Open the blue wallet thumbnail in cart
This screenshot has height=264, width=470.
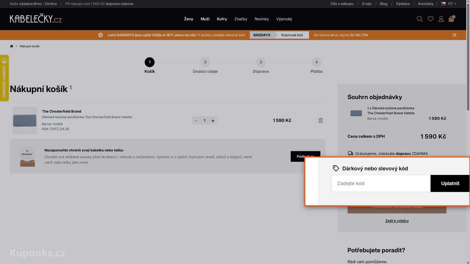coord(25,120)
